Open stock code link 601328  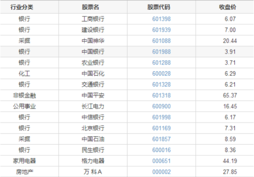(x=161, y=84)
